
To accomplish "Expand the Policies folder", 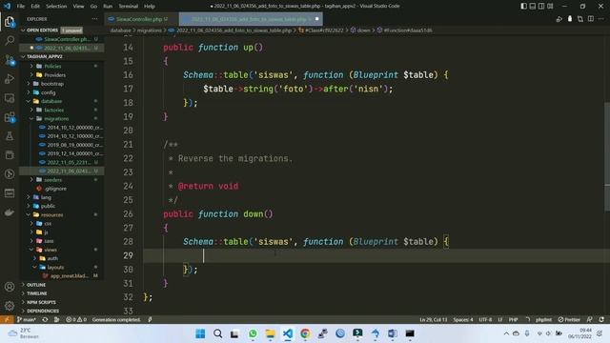I will [x=52, y=66].
